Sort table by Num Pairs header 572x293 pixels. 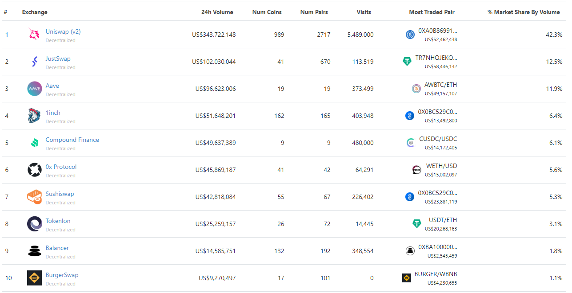pyautogui.click(x=314, y=12)
